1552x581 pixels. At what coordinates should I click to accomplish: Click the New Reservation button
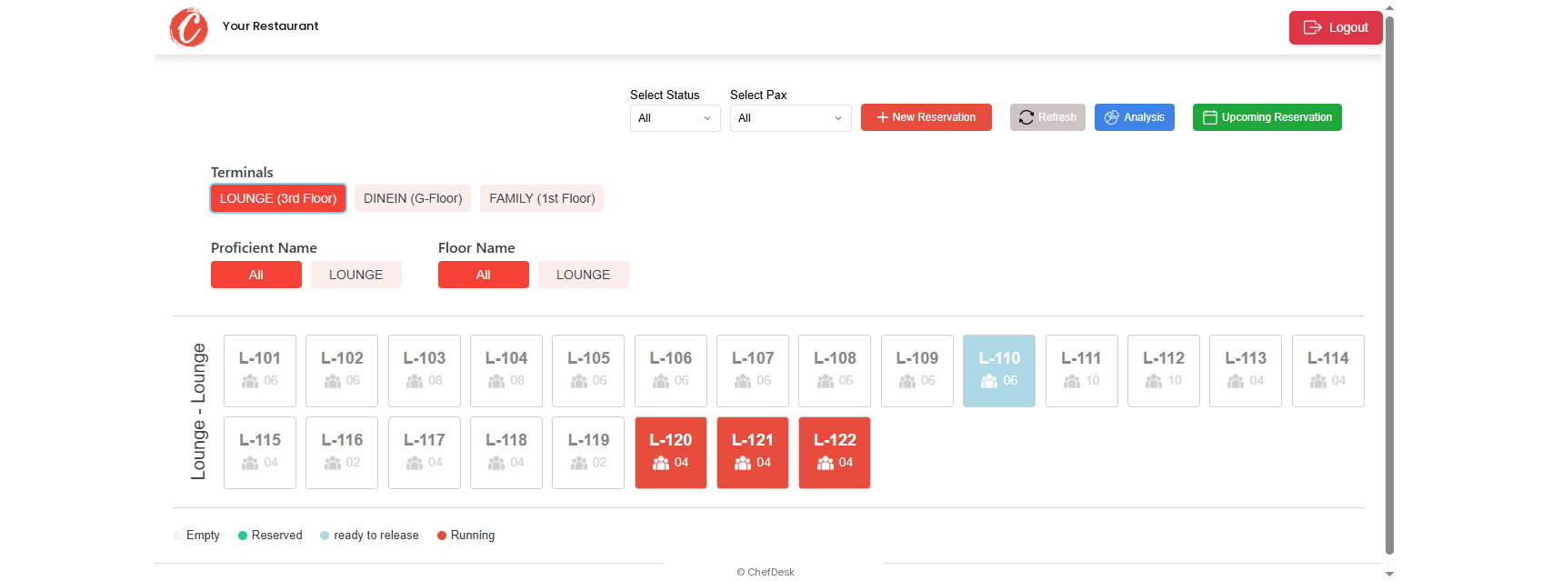[926, 117]
